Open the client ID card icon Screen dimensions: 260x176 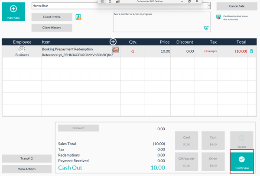(78, 17)
